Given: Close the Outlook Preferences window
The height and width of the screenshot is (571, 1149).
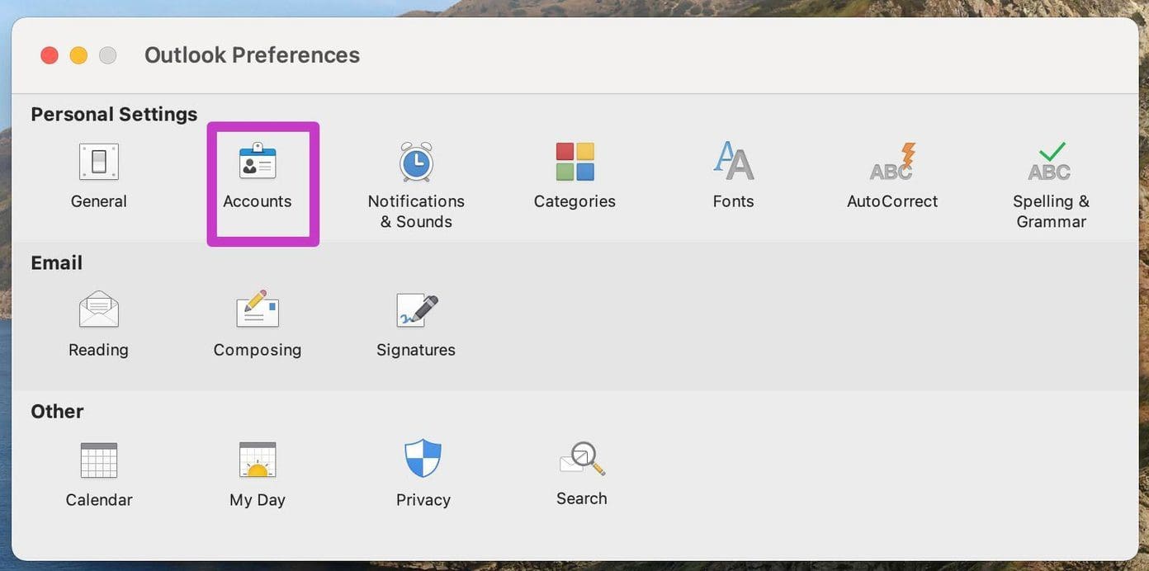Looking at the screenshot, I should (50, 55).
